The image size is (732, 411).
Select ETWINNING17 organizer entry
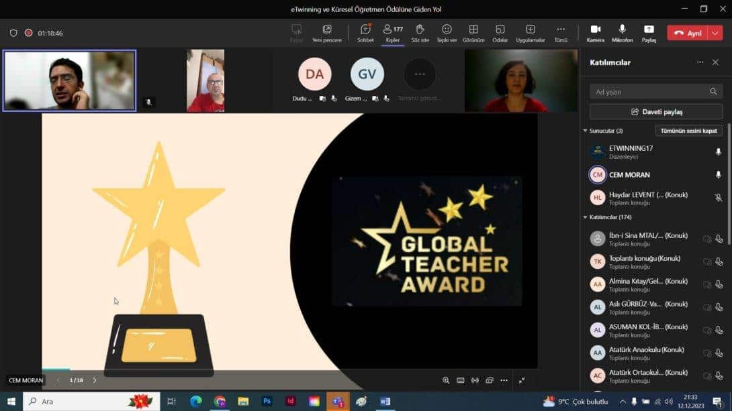653,152
